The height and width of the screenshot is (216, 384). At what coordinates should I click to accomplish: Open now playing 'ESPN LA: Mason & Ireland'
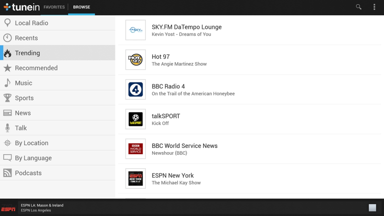coord(42,205)
